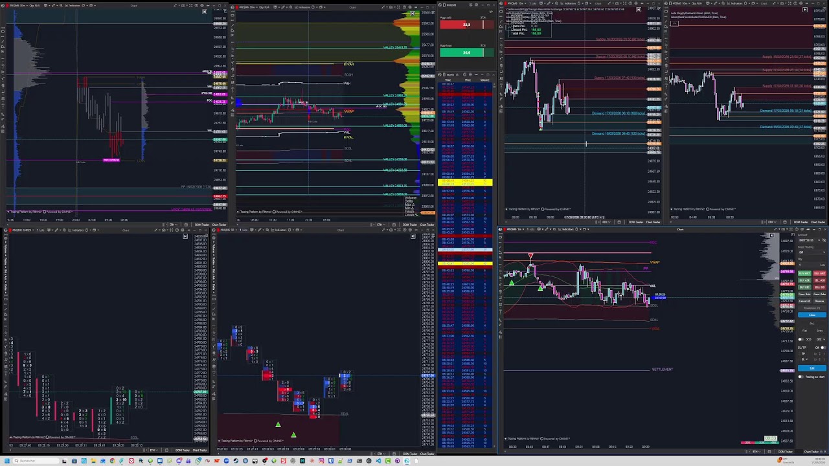Select the drawing pencil tool in volume profile chart
Screen dimensions: 829x466
pyautogui.click(x=53, y=5)
